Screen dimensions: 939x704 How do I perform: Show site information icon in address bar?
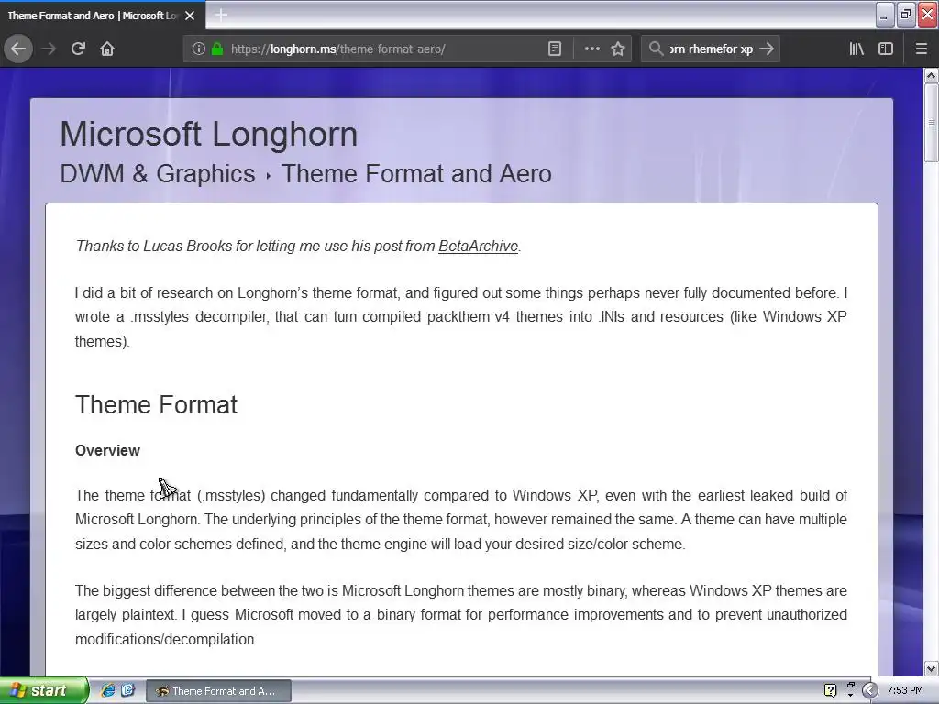(198, 49)
